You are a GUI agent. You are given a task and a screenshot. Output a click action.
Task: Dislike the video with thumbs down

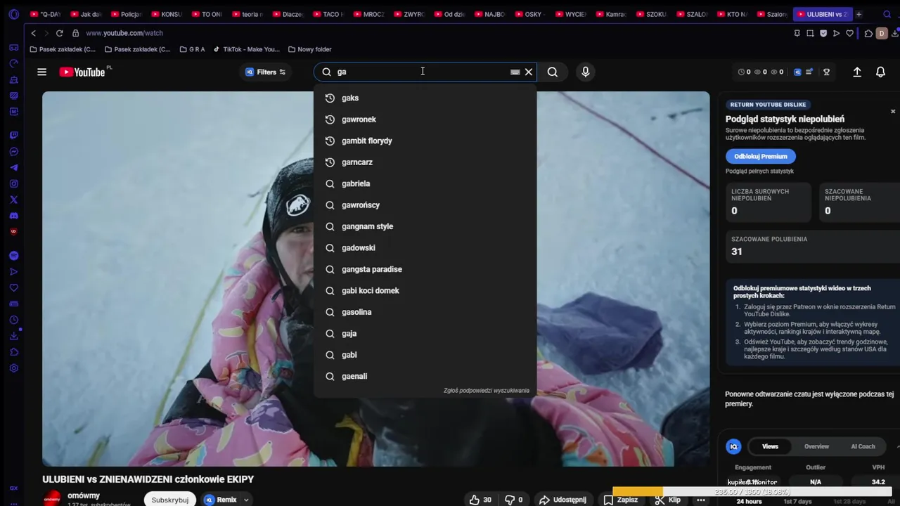(x=515, y=500)
